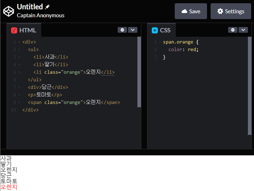Select the HTML editor tab

point(24,30)
